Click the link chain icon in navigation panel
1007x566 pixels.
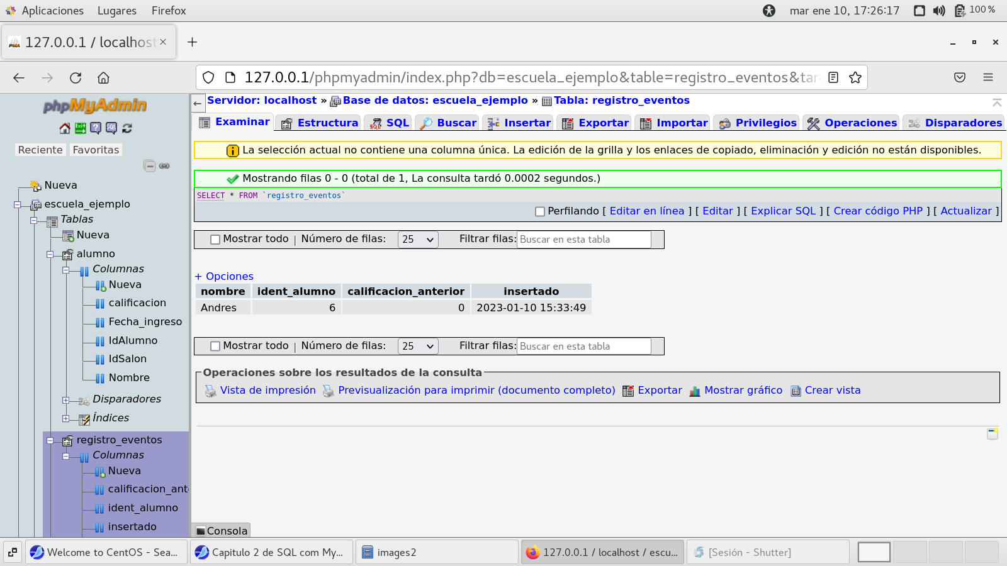coord(164,166)
